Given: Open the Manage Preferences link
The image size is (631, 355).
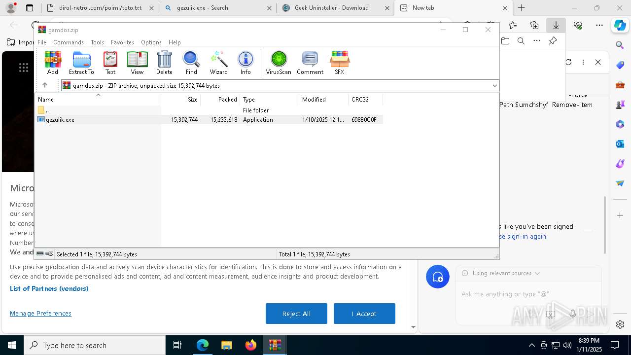Looking at the screenshot, I should (40, 314).
